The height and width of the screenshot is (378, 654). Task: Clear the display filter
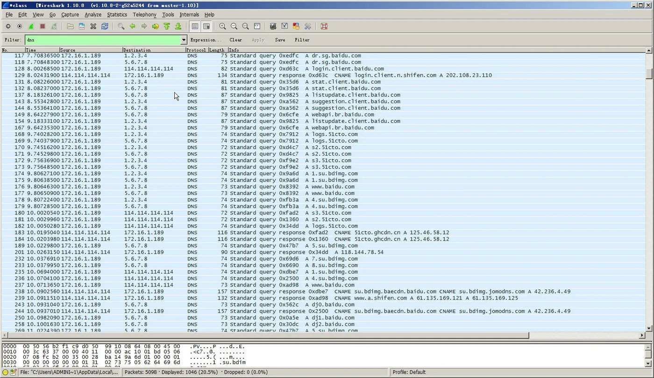coord(236,40)
